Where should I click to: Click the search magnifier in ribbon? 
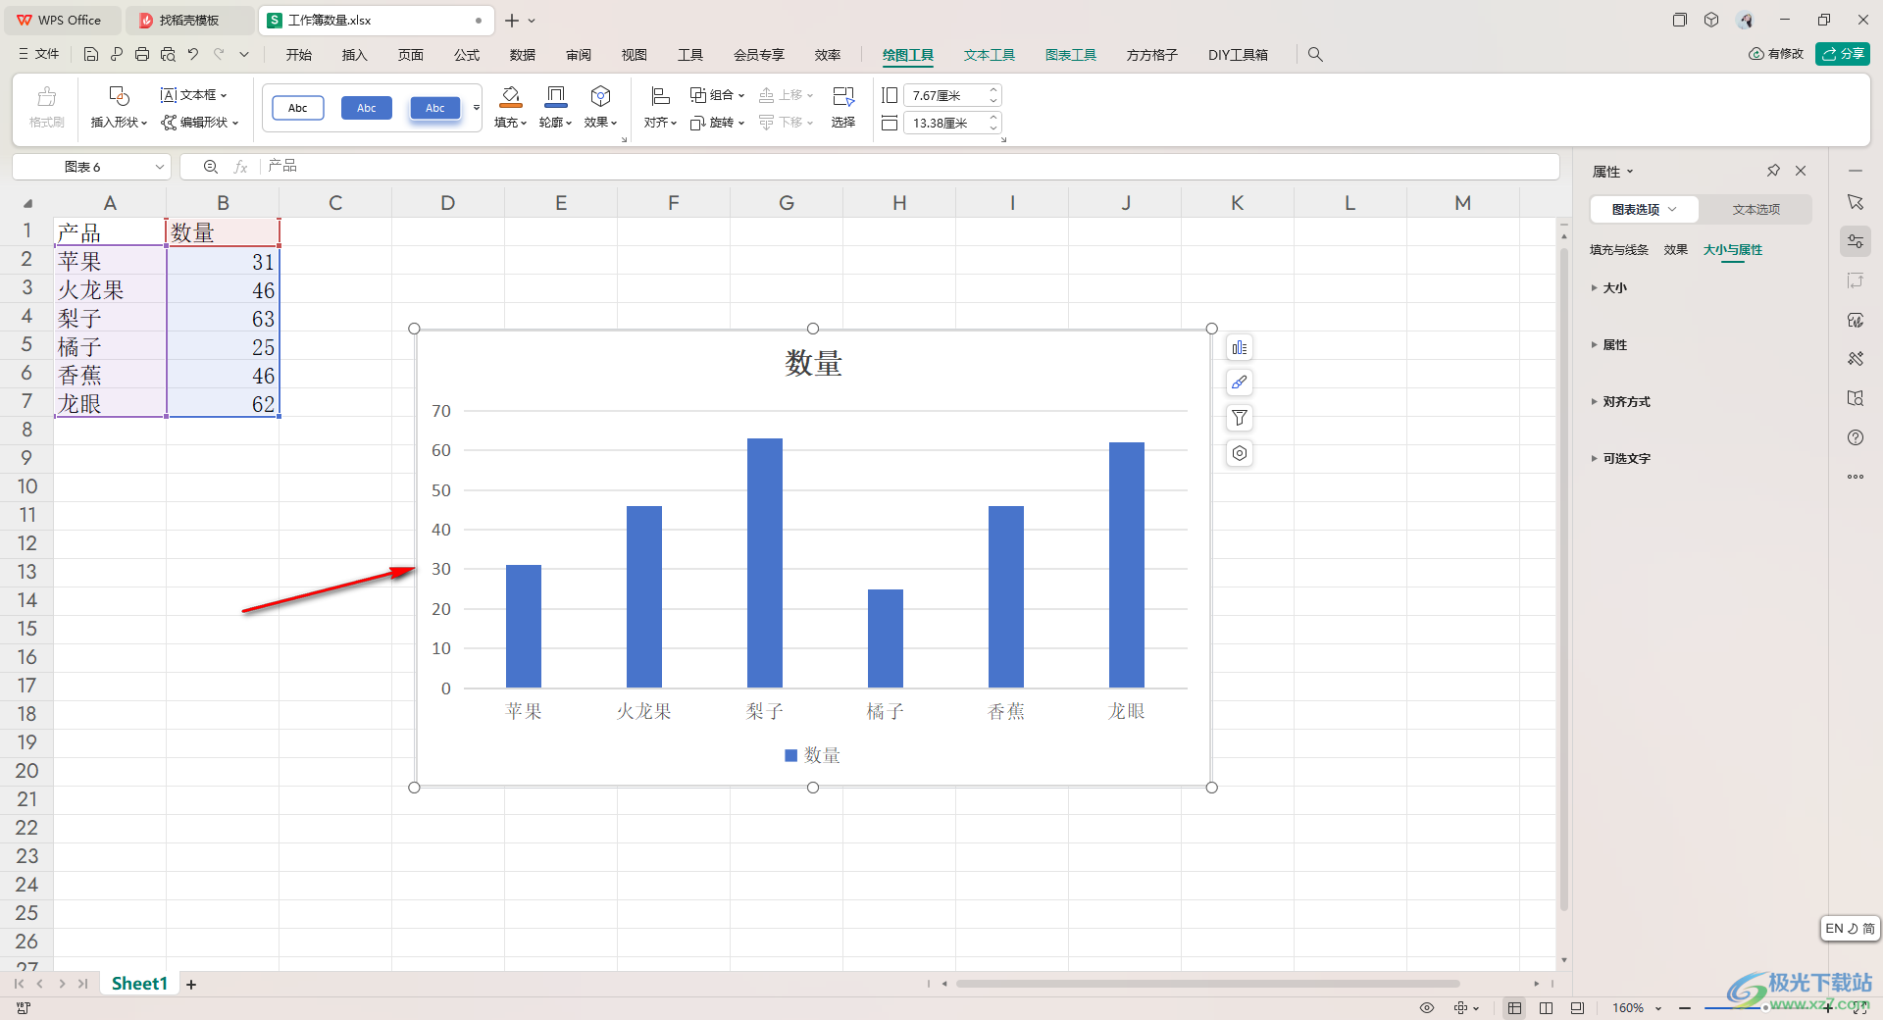tap(1315, 55)
